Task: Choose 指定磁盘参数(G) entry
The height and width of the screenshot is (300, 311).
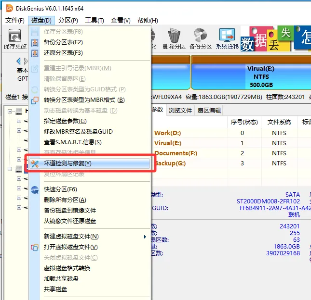Action: pyautogui.click(x=90, y=121)
